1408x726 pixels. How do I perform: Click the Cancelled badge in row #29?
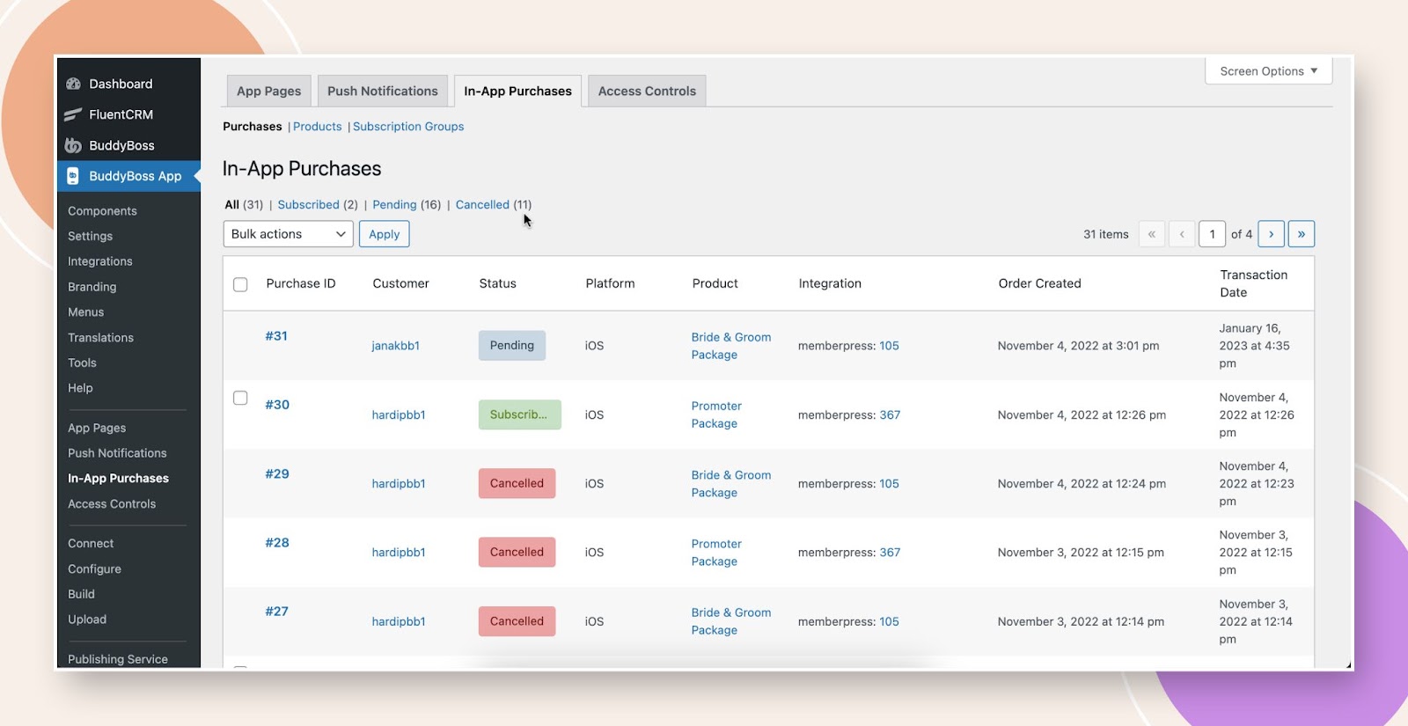pos(517,483)
